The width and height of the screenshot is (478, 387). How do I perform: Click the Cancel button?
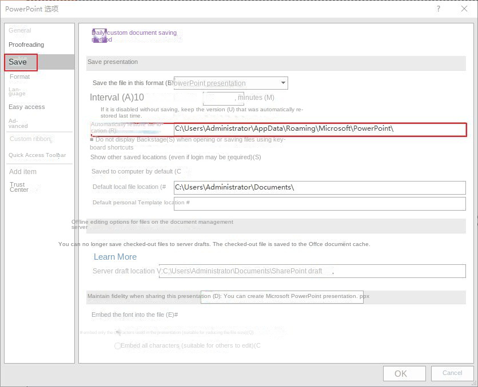pyautogui.click(x=452, y=373)
